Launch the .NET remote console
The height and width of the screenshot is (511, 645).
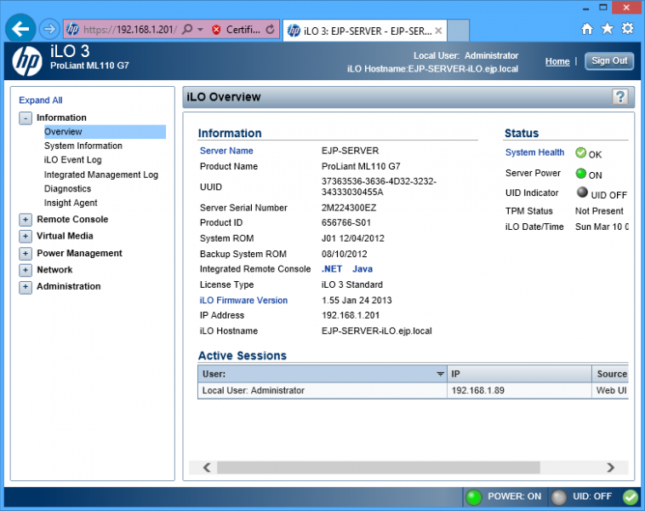coord(332,269)
